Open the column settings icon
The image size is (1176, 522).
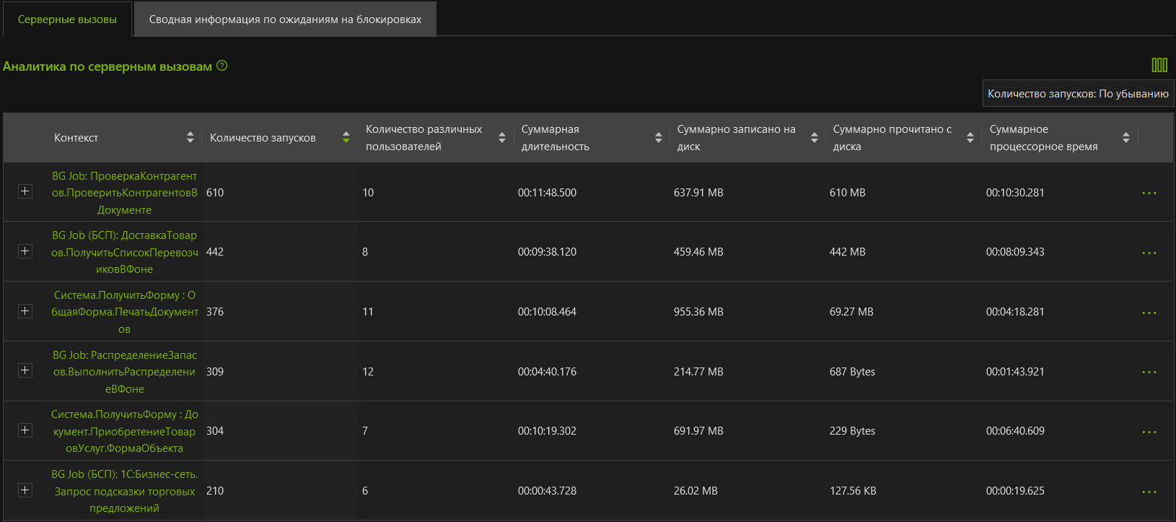click(x=1159, y=65)
